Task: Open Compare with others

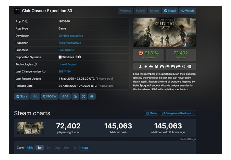Action: (178, 113)
